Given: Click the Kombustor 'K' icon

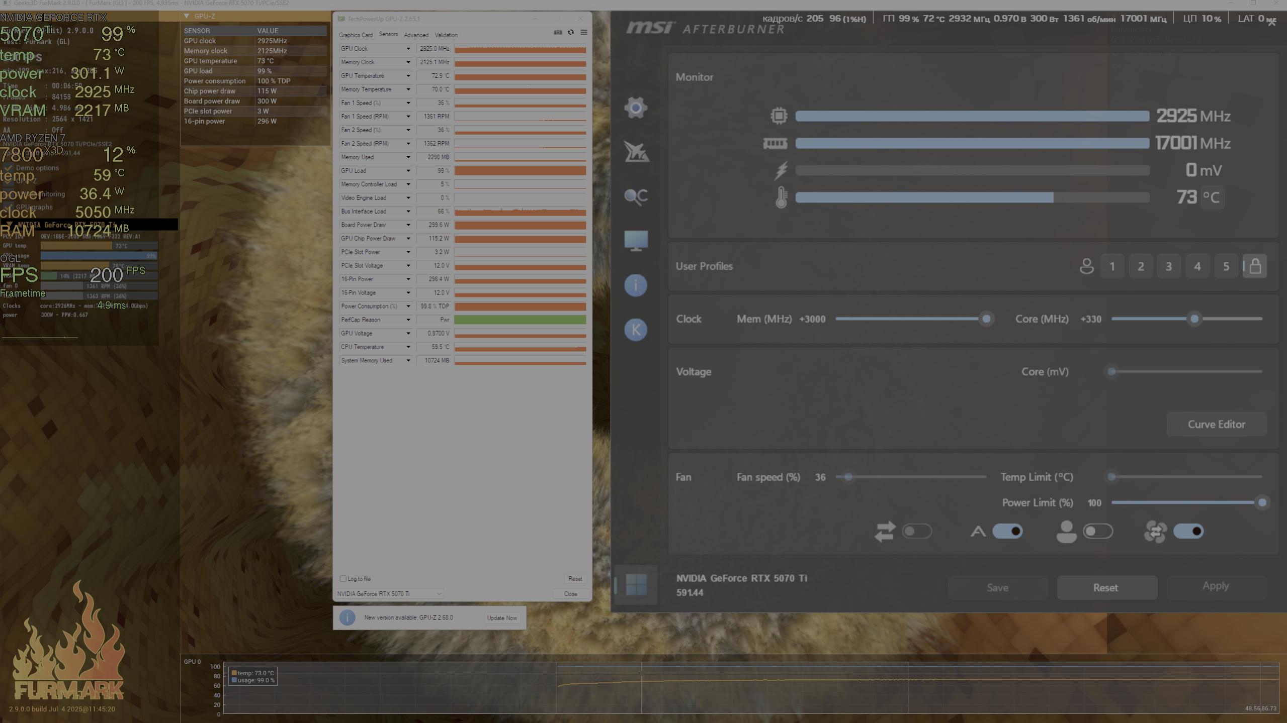Looking at the screenshot, I should tap(636, 330).
